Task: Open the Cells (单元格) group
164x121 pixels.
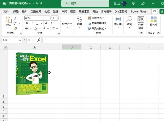Action: click(118, 22)
